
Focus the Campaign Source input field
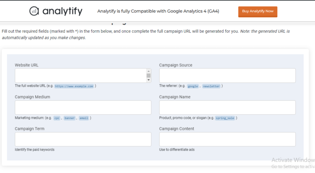pos(227,75)
